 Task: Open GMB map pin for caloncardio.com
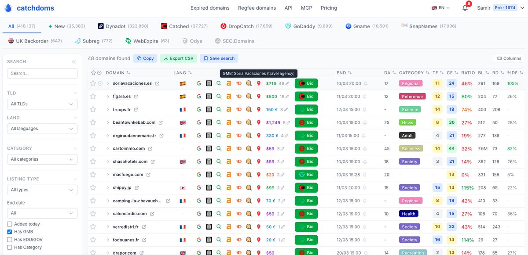point(259,214)
